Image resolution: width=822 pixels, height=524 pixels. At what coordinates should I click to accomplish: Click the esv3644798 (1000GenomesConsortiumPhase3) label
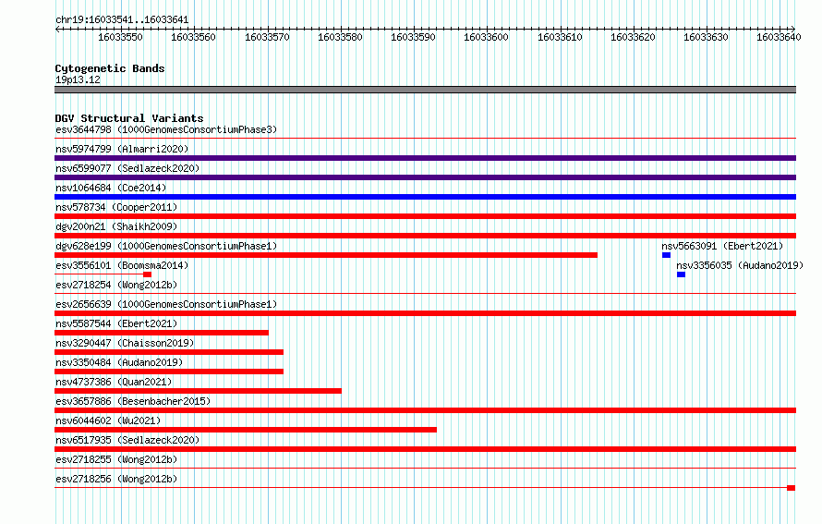[166, 129]
